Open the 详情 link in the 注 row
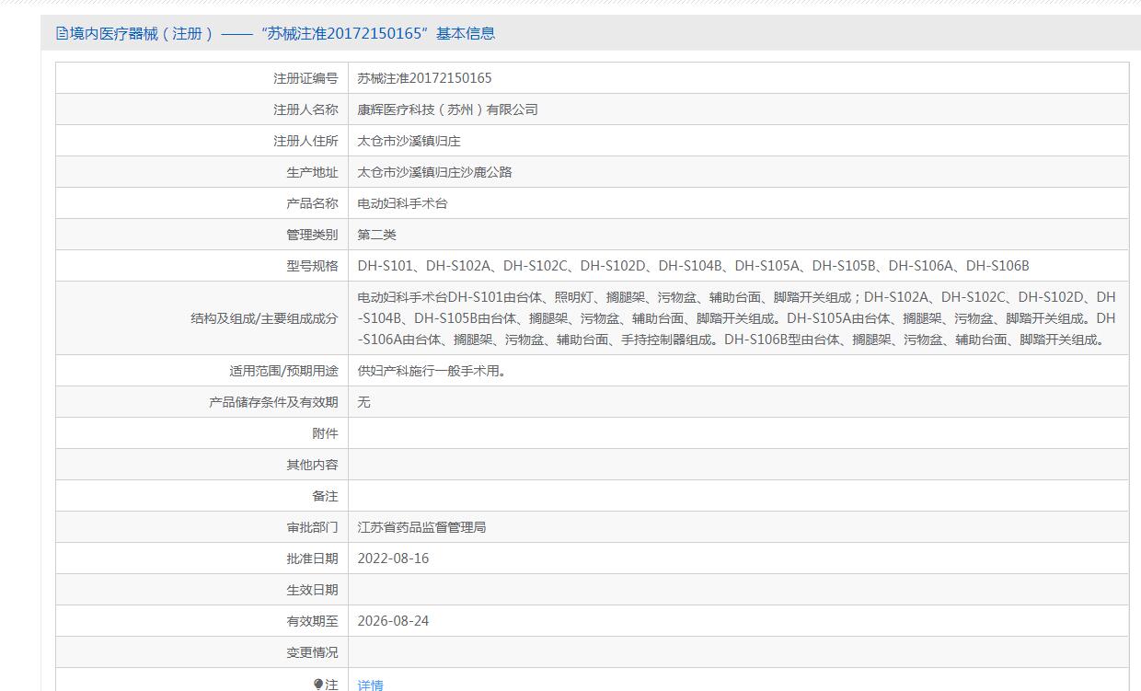1141x691 pixels. 370,685
